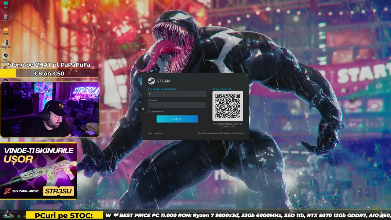
Task: Click the streamer webcam overlay
Action: (50, 109)
